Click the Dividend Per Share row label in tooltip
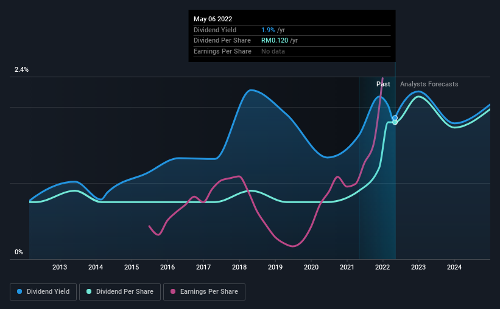This screenshot has width=500, height=309. coord(222,41)
